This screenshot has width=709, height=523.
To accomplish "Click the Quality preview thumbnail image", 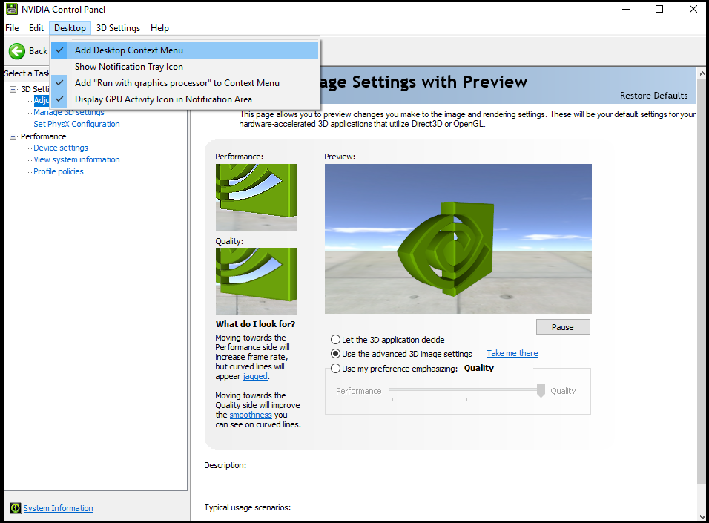I will (256, 281).
